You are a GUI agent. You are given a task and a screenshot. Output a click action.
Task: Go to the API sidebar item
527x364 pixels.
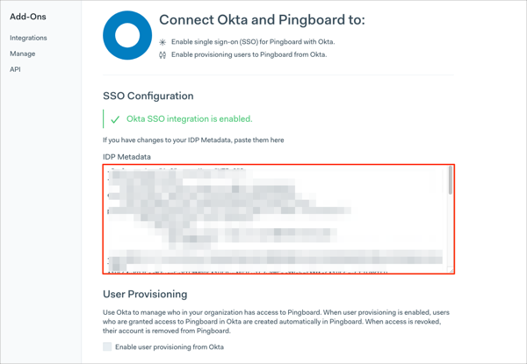(x=15, y=69)
